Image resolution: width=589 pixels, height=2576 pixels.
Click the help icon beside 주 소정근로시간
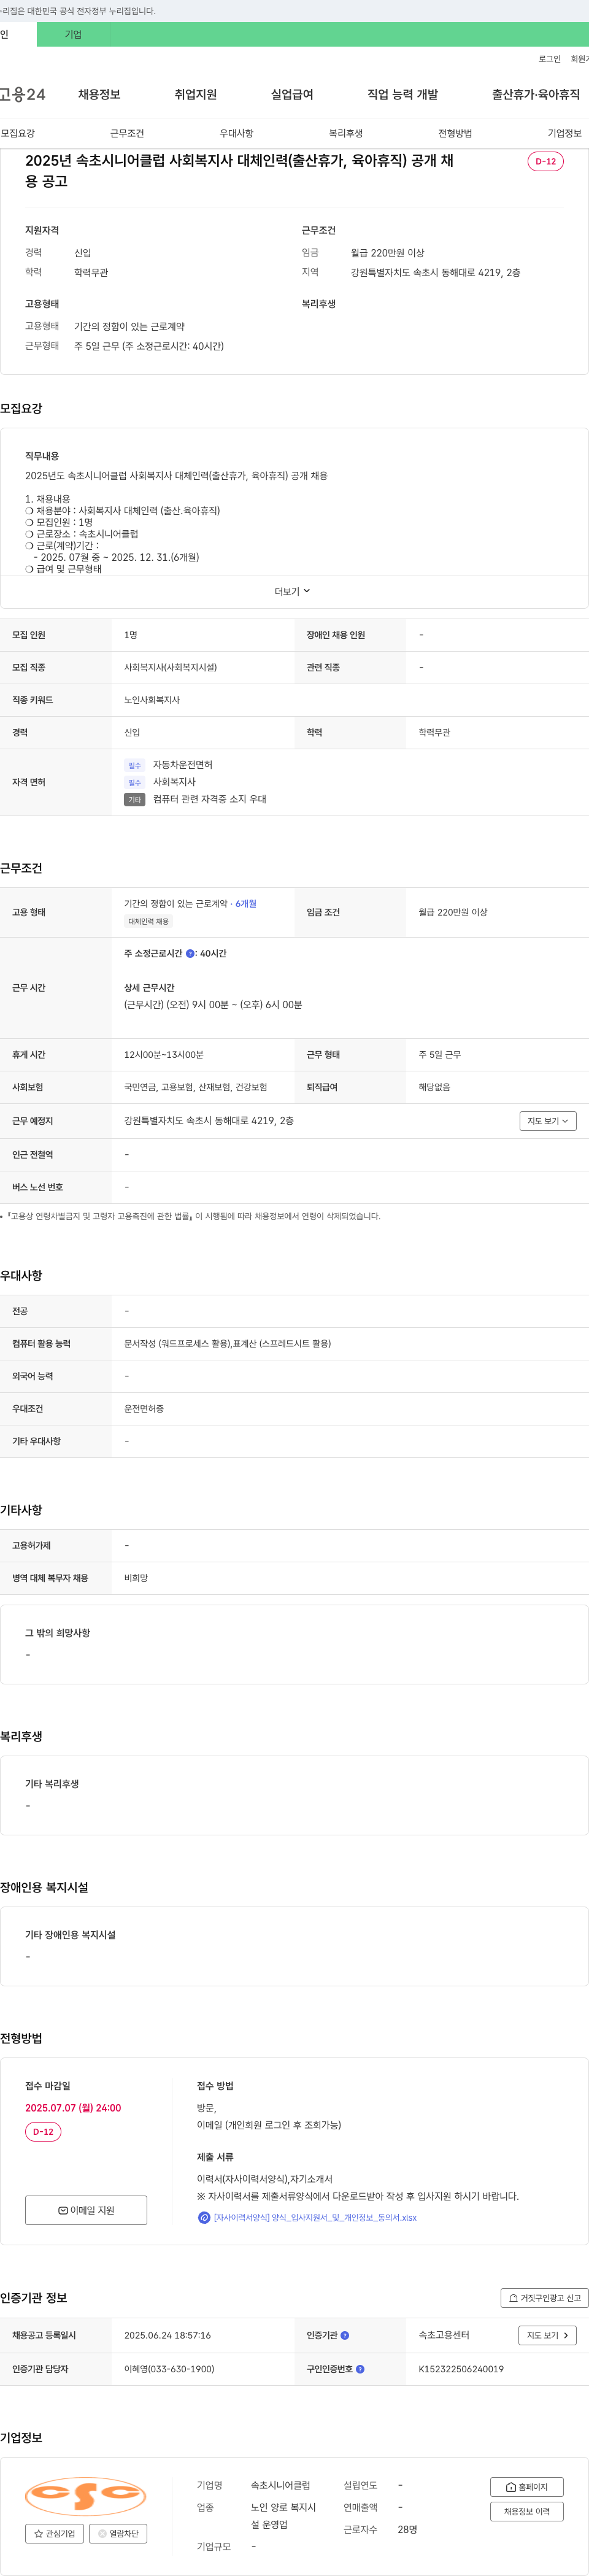[x=190, y=953]
